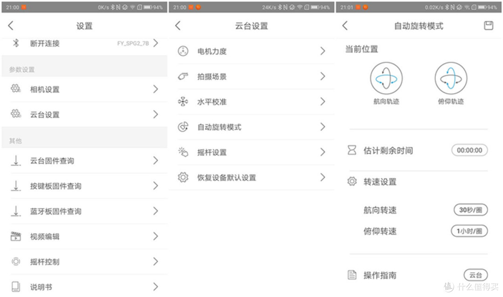The height and width of the screenshot is (297, 503).
Task: Open 云台固件查询 via its chevron
Action: coord(156,160)
